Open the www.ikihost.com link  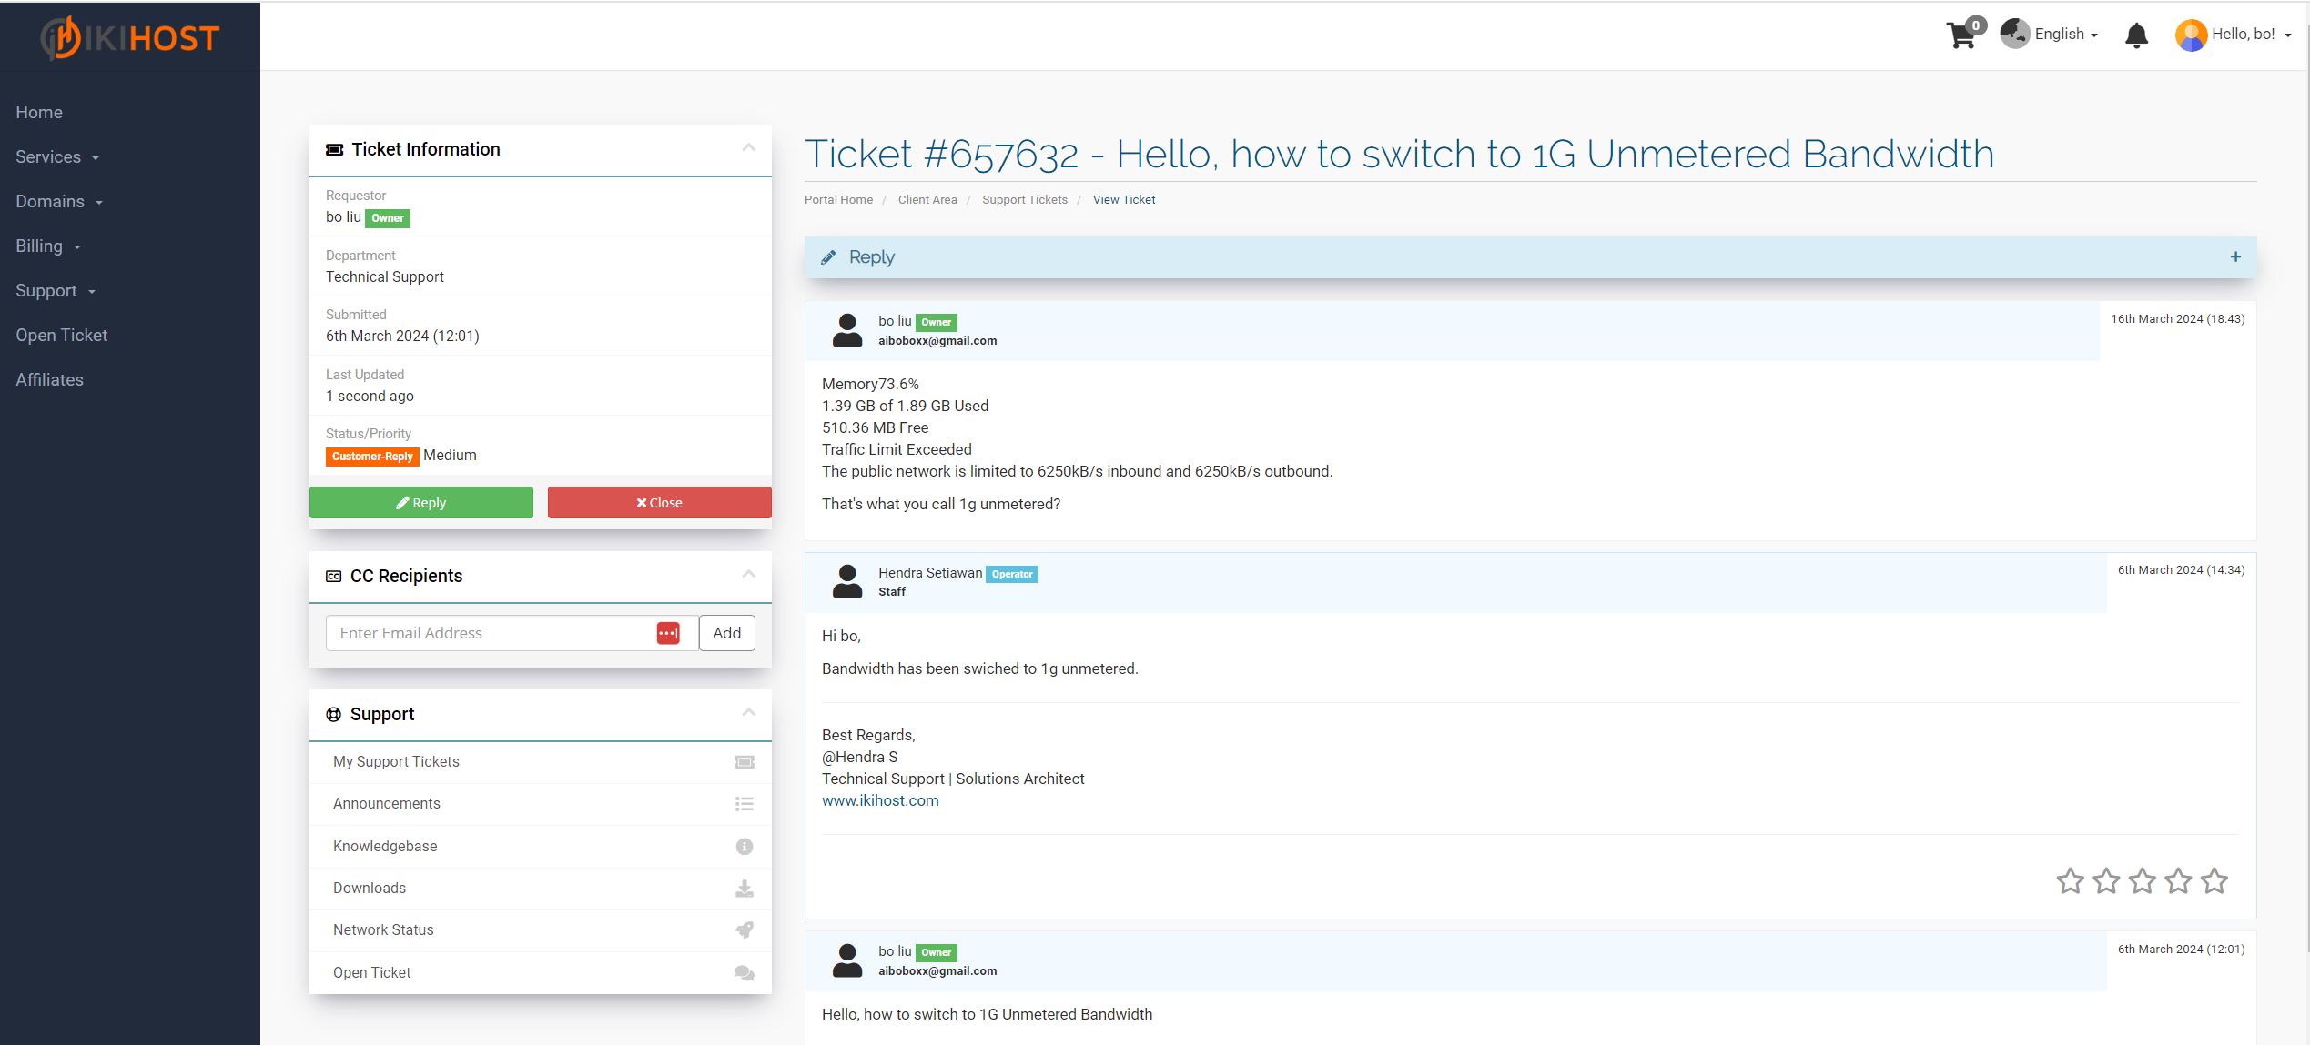pos(880,800)
